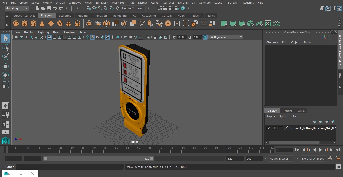343x177 pixels.
Task: Create a polygon pipe from the shelf
Action: tap(77, 24)
